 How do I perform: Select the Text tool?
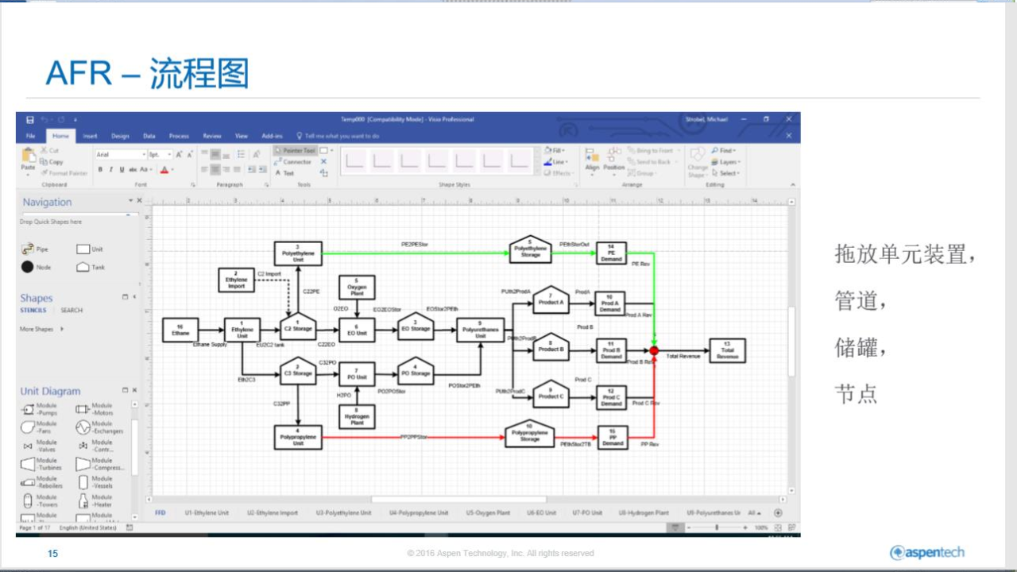pos(284,172)
